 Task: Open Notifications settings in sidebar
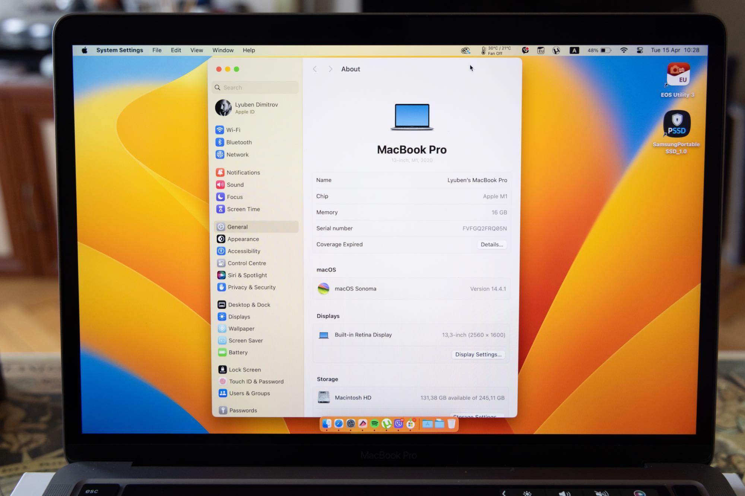[x=238, y=172]
